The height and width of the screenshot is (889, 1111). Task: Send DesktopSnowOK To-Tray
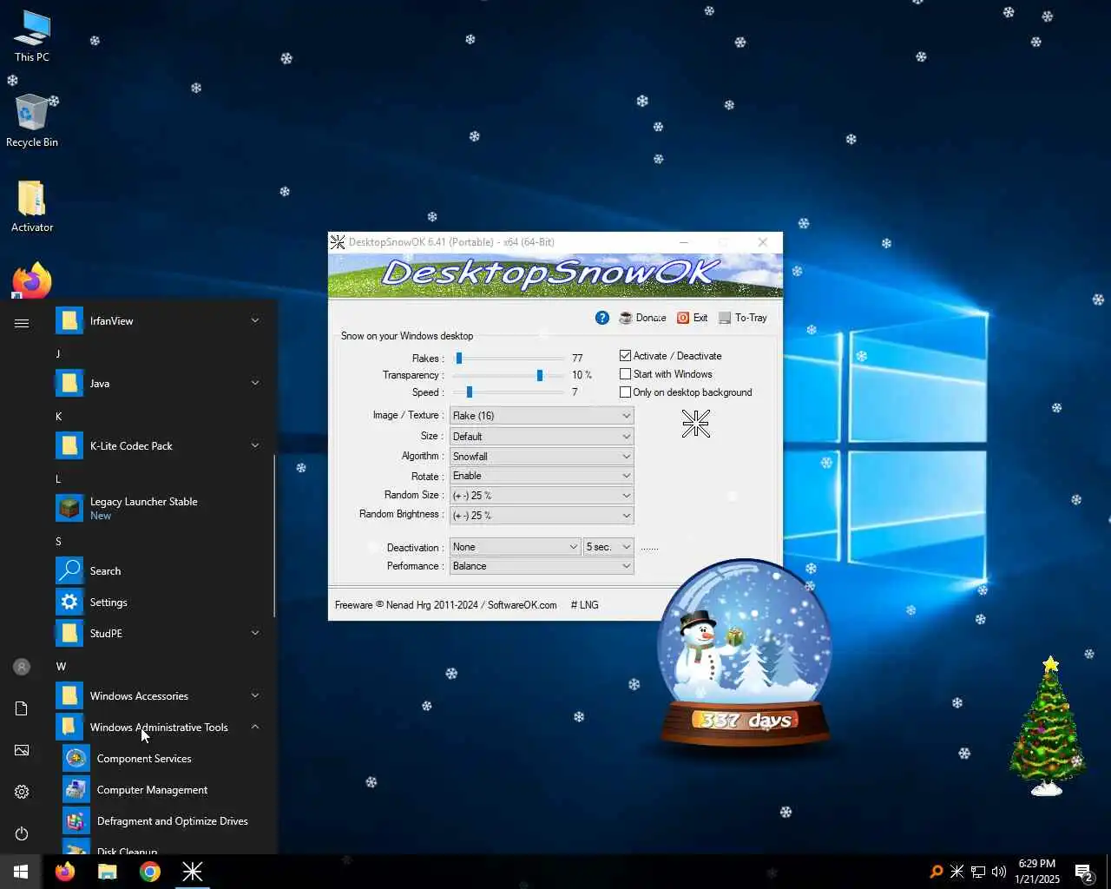(x=743, y=318)
